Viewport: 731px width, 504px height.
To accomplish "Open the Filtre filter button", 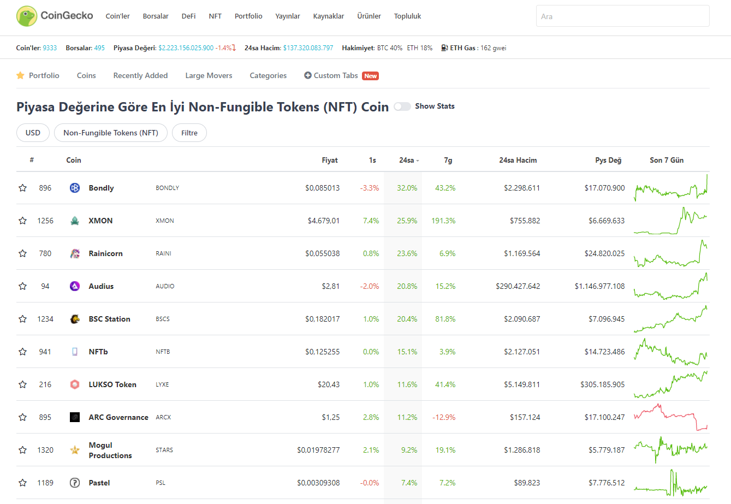I will coord(189,133).
